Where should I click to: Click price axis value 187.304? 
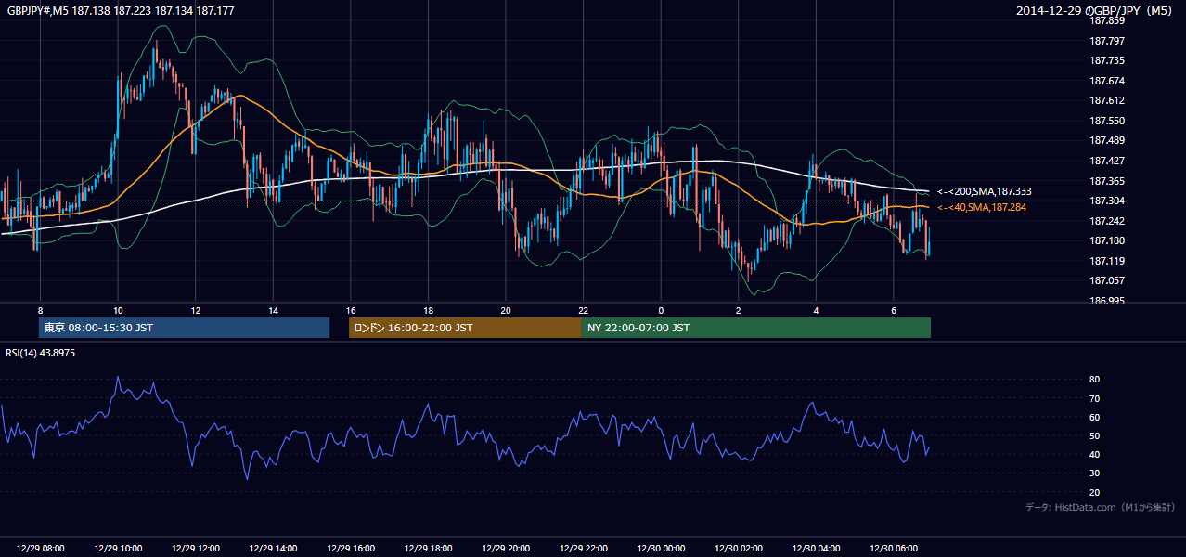(1107, 201)
